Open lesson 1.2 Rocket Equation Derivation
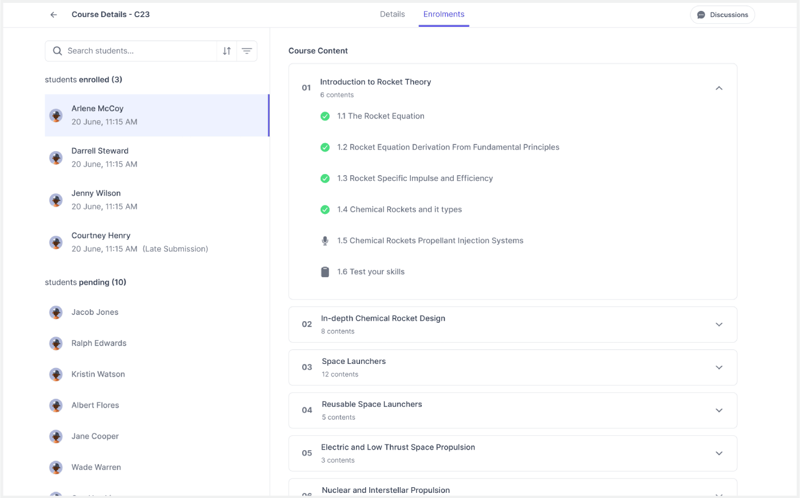Screen dimensions: 800x498 (448, 147)
